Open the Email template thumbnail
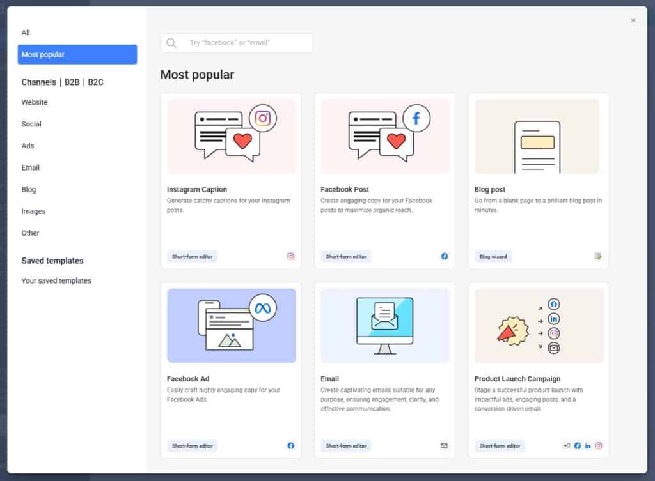Screen dimensions: 655x481 click(384, 325)
